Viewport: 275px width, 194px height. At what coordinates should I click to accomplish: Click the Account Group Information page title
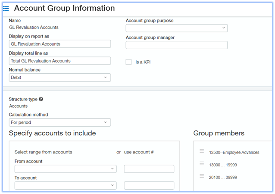64,8
